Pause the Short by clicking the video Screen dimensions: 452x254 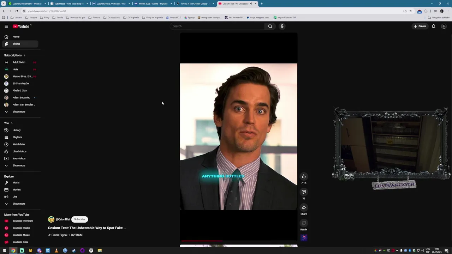[238, 137]
